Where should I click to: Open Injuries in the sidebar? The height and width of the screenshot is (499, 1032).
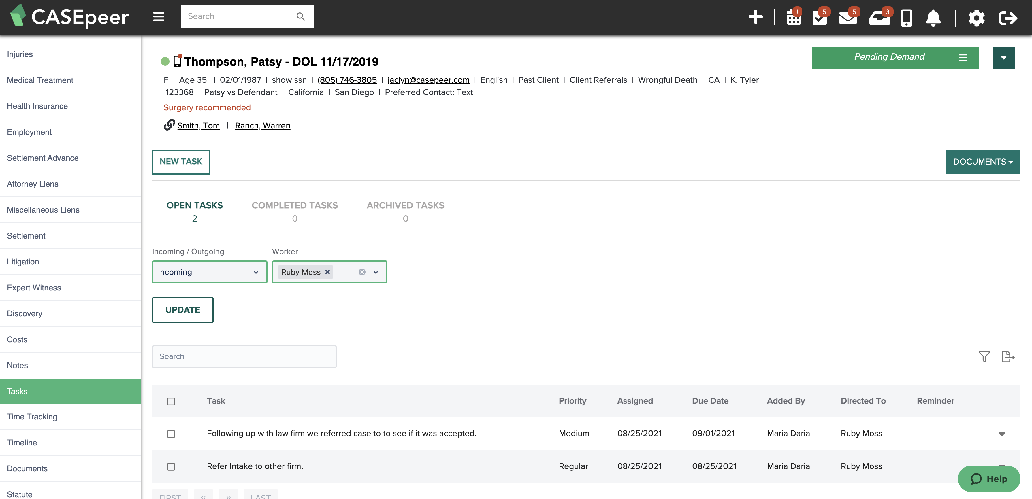[x=70, y=54]
